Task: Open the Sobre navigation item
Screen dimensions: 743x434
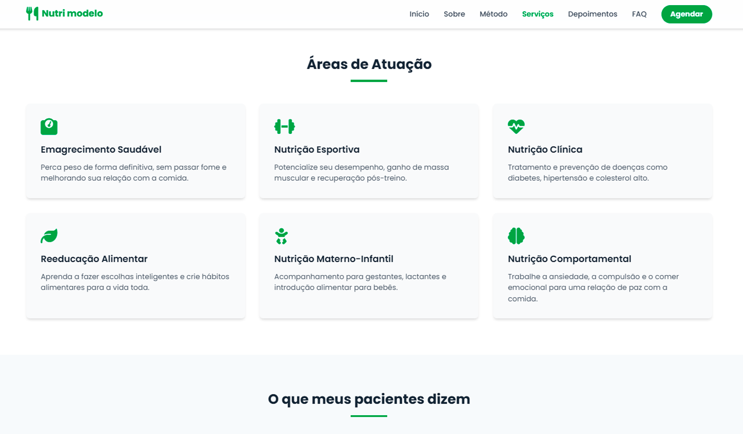Action: coord(454,14)
